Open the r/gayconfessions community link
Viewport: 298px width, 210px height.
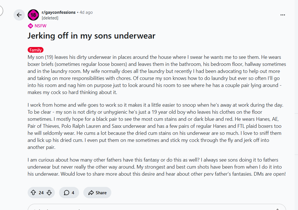pyautogui.click(x=58, y=12)
